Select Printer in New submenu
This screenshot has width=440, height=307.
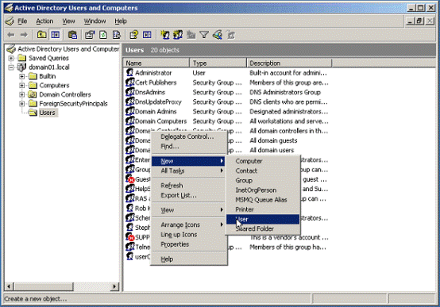pyautogui.click(x=263, y=209)
